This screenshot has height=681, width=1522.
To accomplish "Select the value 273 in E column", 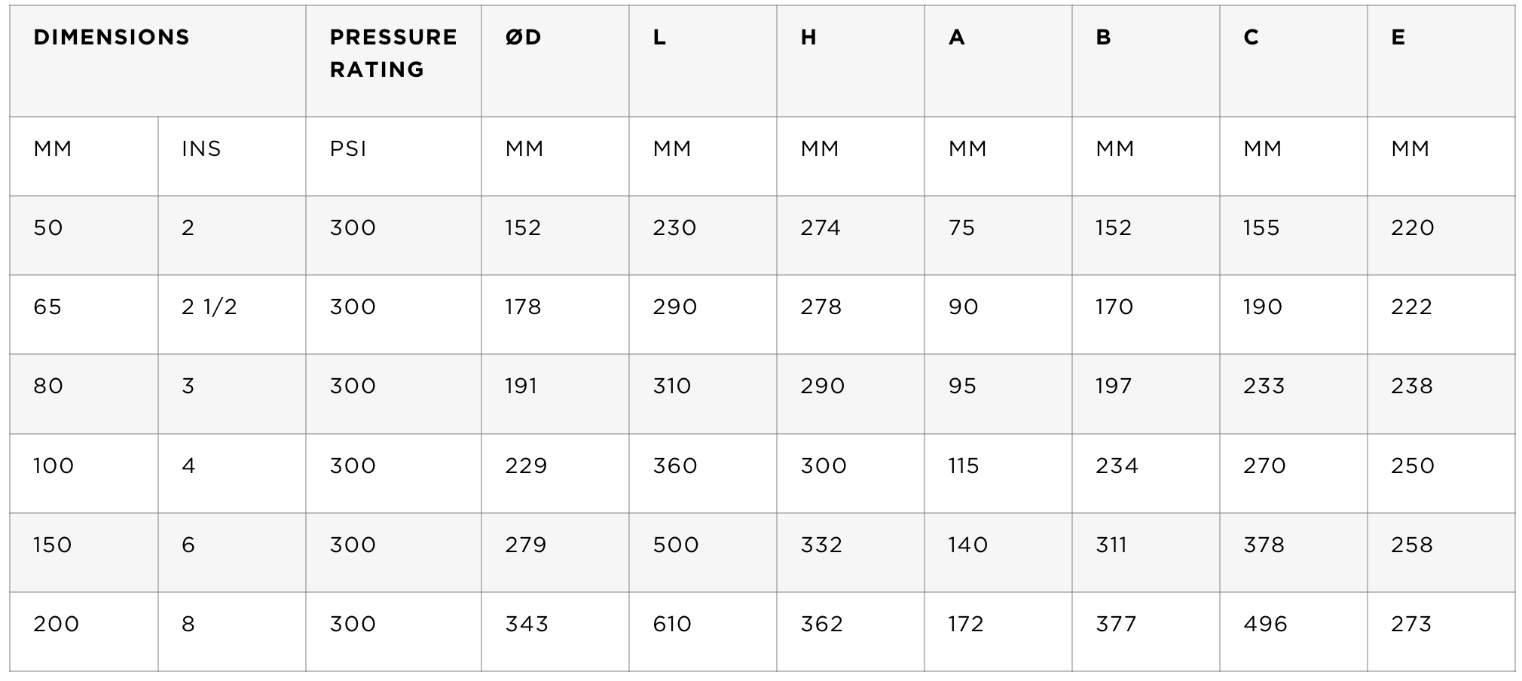I will point(1441,631).
